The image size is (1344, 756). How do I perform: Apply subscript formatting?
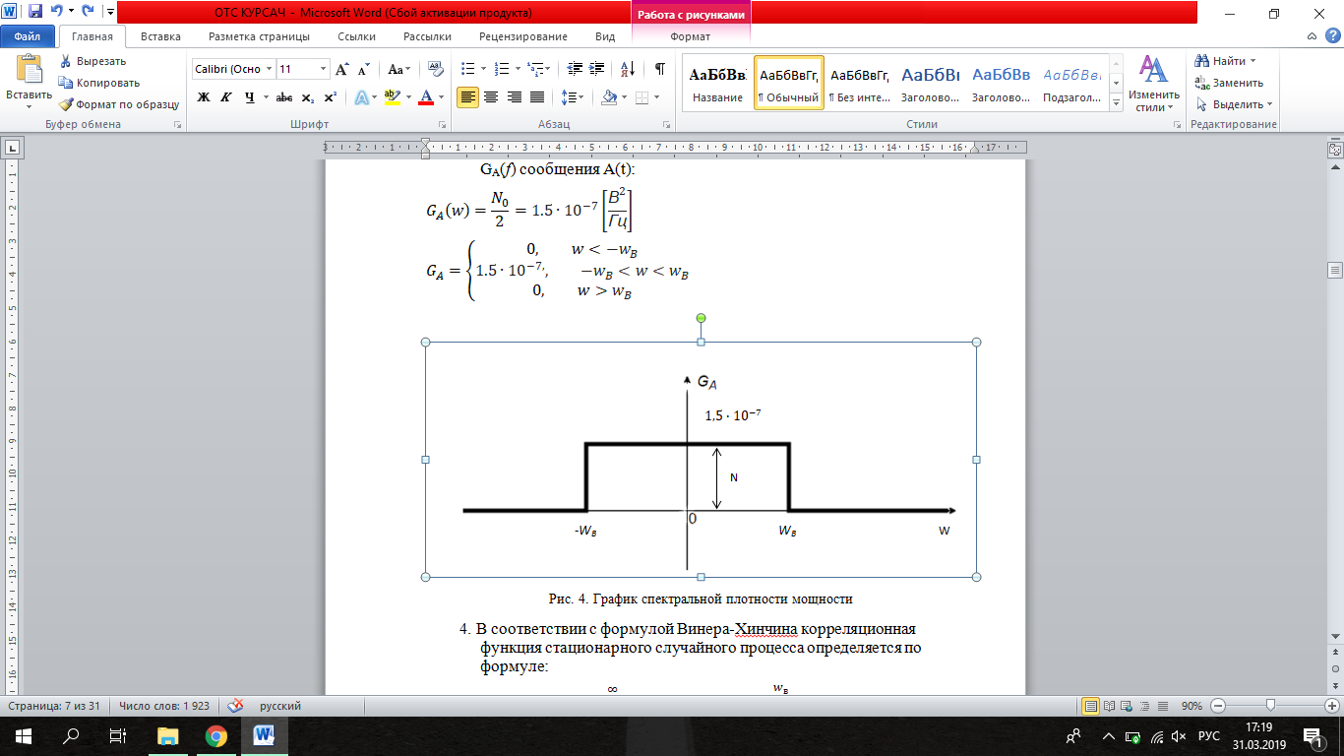[307, 97]
